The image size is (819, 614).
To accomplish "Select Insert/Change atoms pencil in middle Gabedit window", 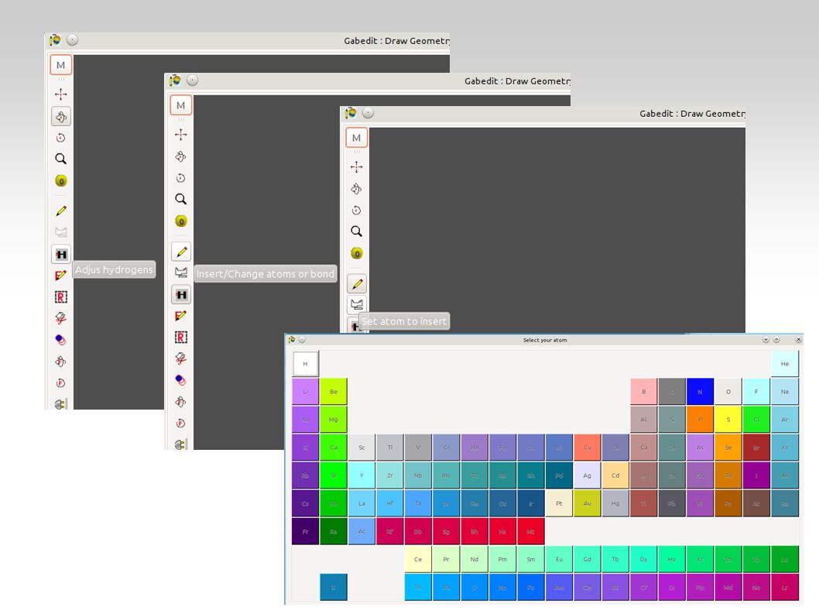I will [x=181, y=252].
